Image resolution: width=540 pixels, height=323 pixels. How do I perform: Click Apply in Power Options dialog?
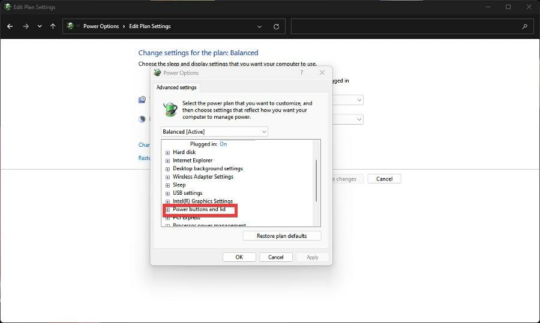pyautogui.click(x=312, y=257)
